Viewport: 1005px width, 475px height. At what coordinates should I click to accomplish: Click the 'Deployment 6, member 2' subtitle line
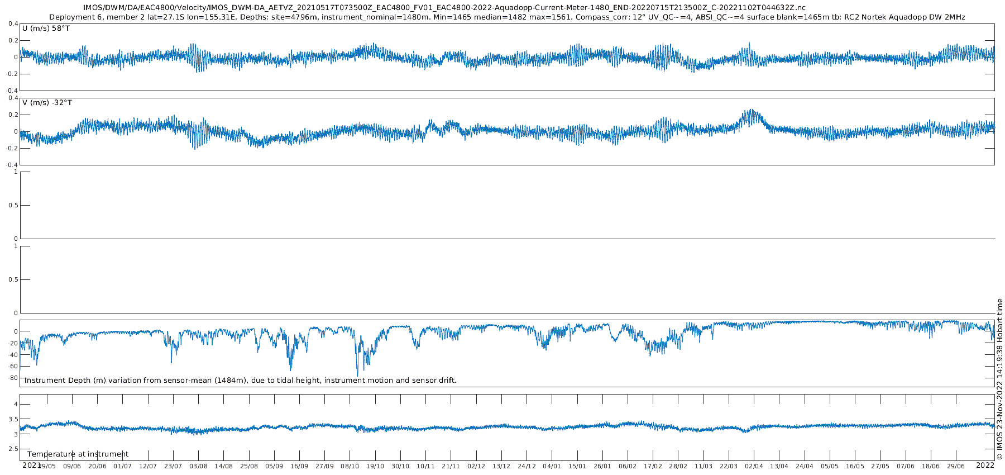[507, 17]
